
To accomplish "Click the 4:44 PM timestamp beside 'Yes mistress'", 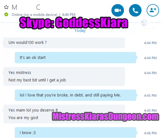I will tap(150, 73).
